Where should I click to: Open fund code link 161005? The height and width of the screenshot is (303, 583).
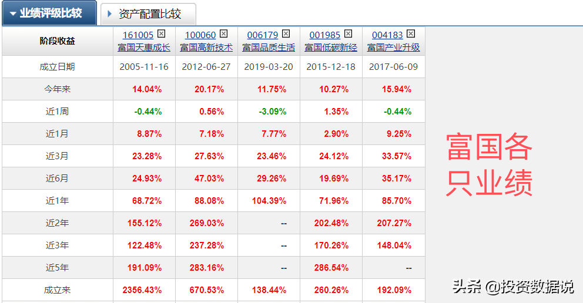tap(138, 35)
